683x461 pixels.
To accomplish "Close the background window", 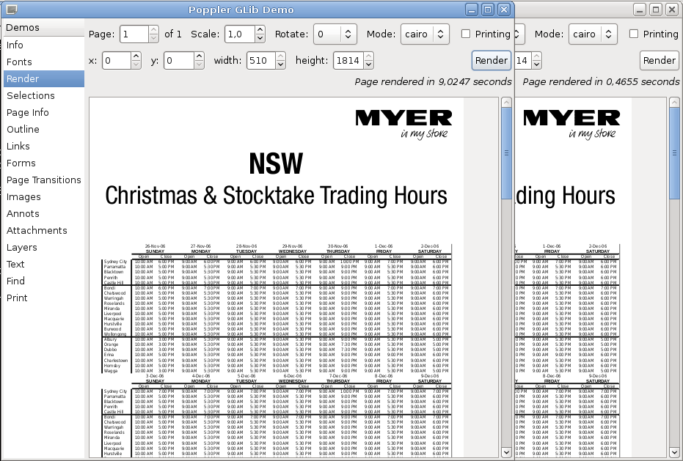I will pyautogui.click(x=672, y=10).
